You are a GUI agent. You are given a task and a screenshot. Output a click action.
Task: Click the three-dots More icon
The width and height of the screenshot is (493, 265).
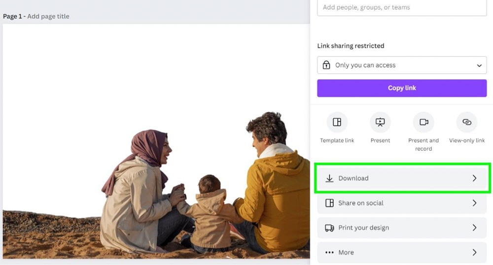click(329, 253)
